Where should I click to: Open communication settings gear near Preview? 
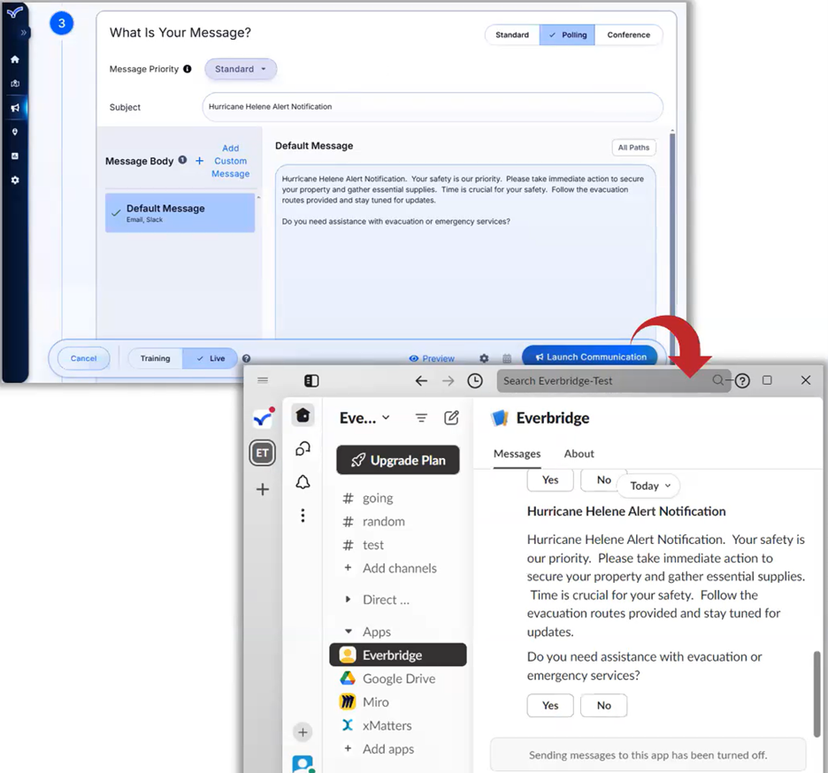[x=484, y=358]
